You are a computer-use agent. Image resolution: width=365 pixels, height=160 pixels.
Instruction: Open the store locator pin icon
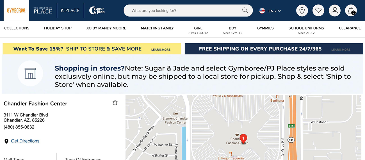(302, 11)
